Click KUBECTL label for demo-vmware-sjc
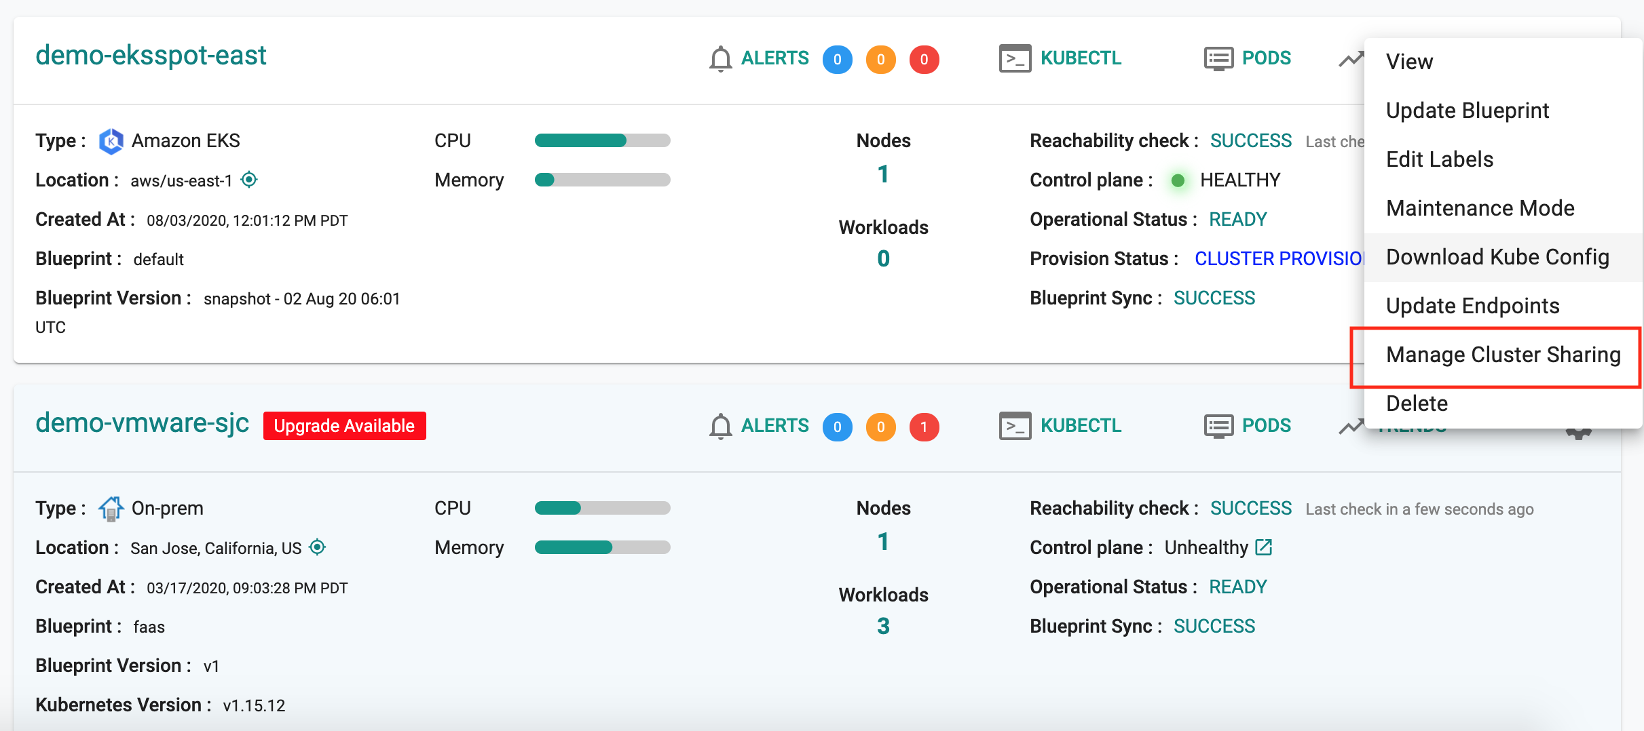Screen dimensions: 1644x731 pyautogui.click(x=1081, y=426)
